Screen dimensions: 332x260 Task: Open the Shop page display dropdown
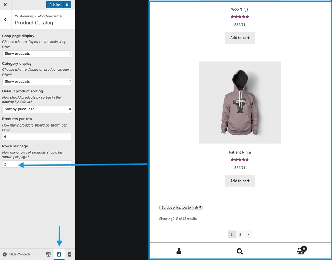37,54
